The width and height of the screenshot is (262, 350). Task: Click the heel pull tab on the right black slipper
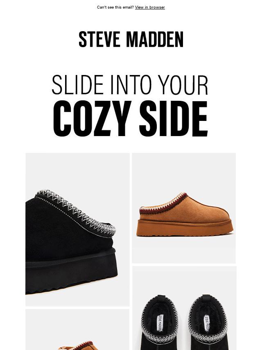tap(206, 298)
